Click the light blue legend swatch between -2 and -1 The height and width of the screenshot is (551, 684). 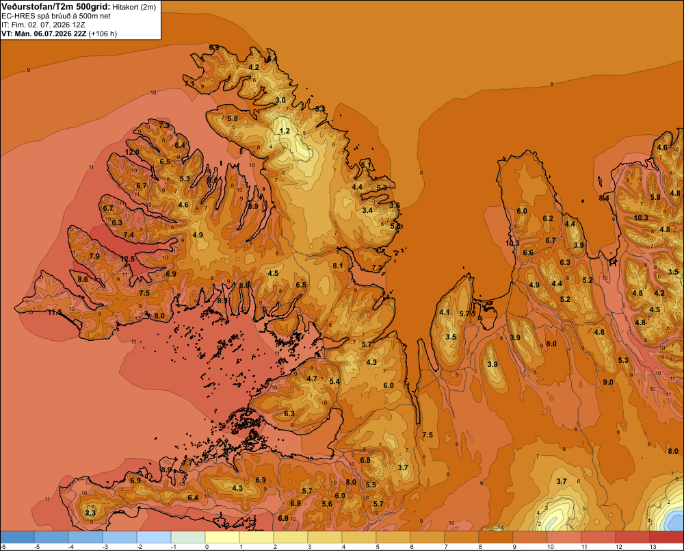tap(153, 537)
